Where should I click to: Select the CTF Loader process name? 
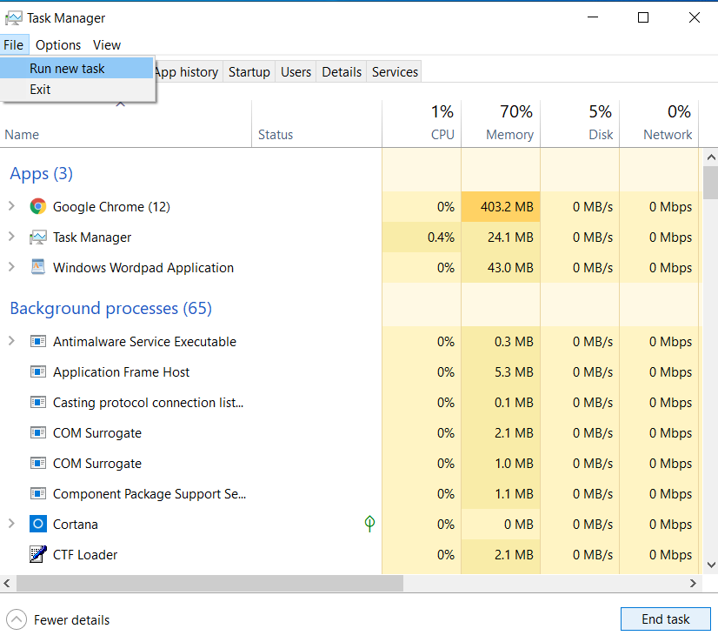point(85,554)
